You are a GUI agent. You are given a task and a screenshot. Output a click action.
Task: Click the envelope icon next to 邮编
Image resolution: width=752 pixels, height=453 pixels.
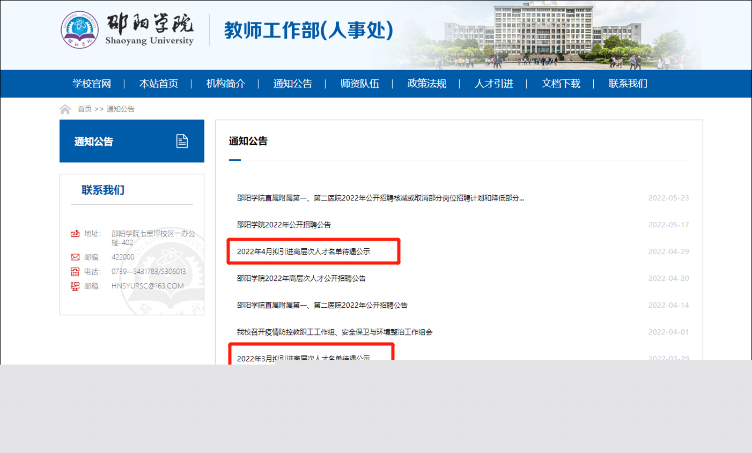pos(75,257)
